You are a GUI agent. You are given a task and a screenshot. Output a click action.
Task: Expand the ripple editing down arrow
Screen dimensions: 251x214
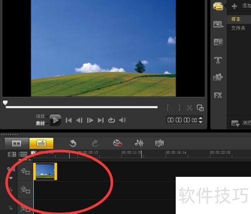click(11, 178)
